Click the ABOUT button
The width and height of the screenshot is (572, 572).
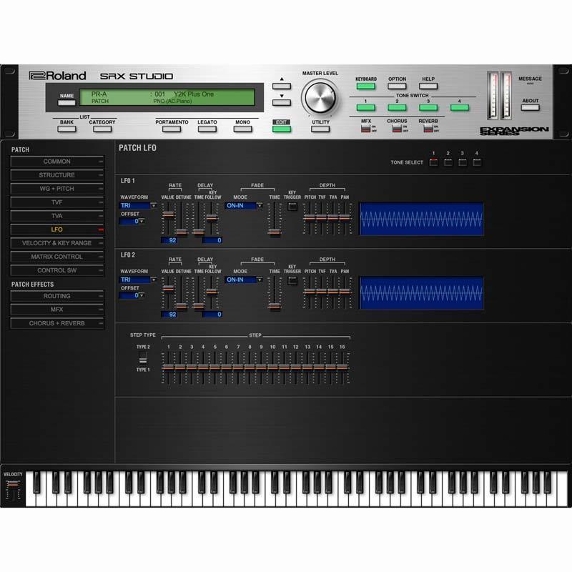(x=530, y=108)
